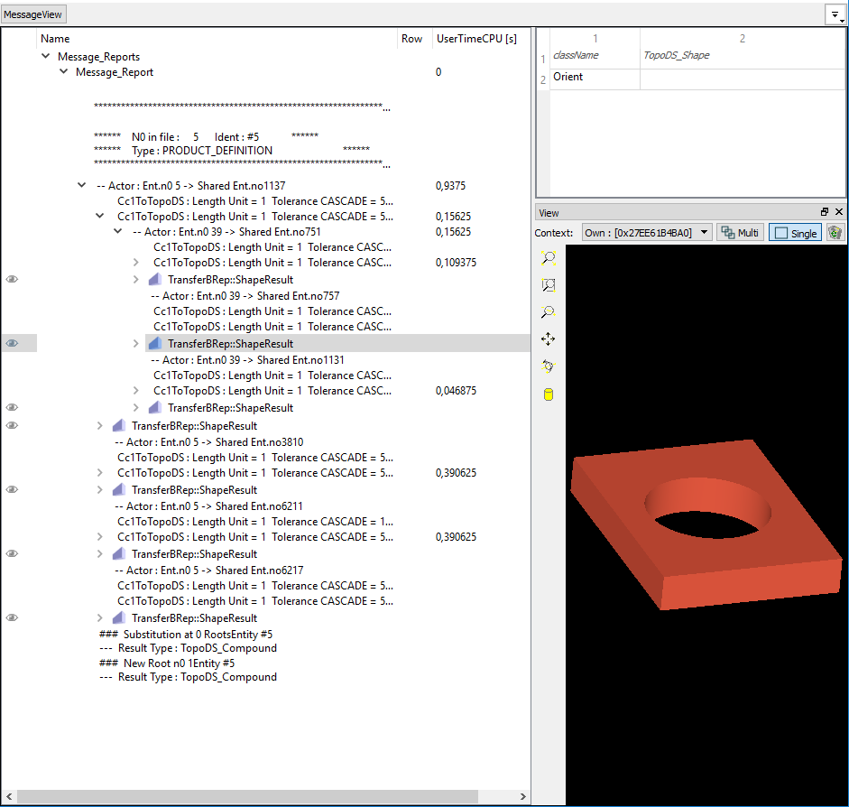Float the View panel with undock icon
Screen dimensions: 849x807
[825, 212]
